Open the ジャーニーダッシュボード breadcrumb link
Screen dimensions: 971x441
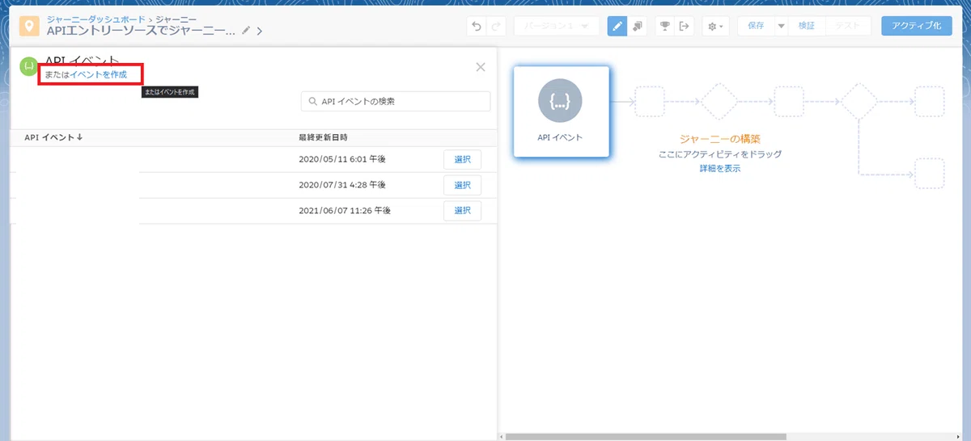[96, 18]
